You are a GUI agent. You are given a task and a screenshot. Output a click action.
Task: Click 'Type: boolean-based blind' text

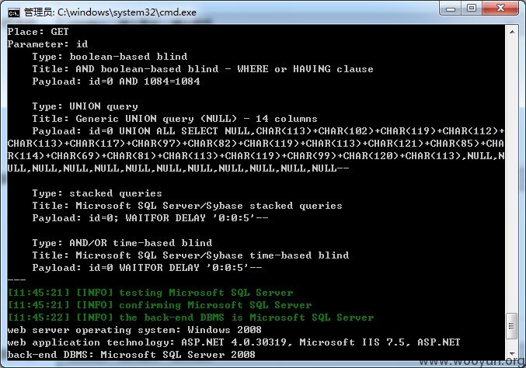(x=110, y=57)
